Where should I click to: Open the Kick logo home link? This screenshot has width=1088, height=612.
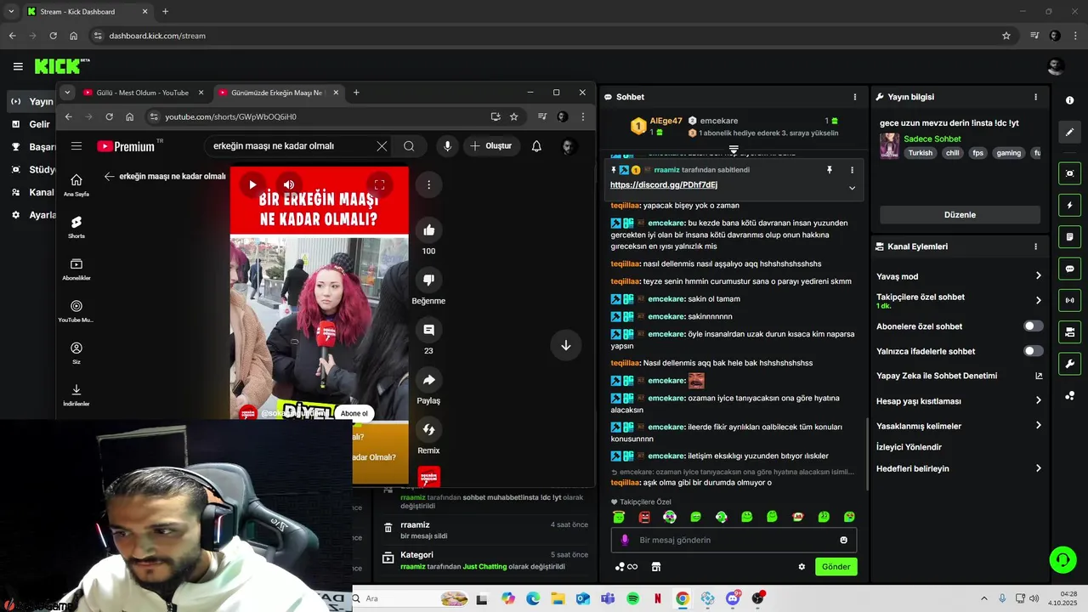(x=62, y=65)
